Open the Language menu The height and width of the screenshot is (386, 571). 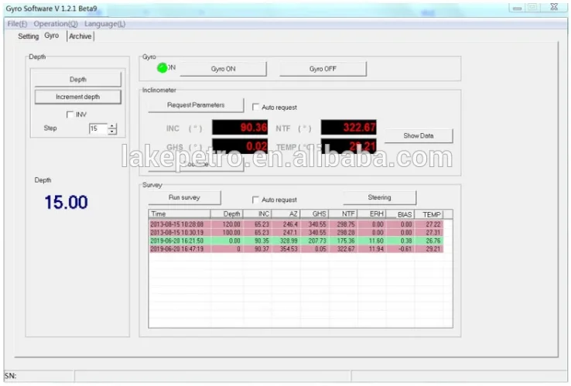(105, 24)
